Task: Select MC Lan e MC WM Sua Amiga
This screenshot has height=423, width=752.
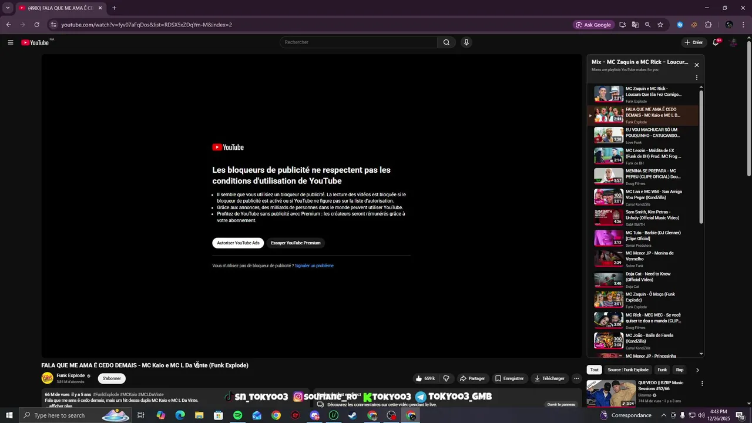Action: (643, 197)
